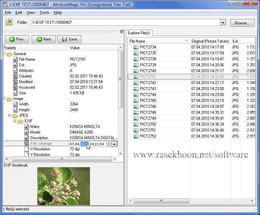Select the PICT2739 file row
The image size is (260, 215).
[x=191, y=65]
